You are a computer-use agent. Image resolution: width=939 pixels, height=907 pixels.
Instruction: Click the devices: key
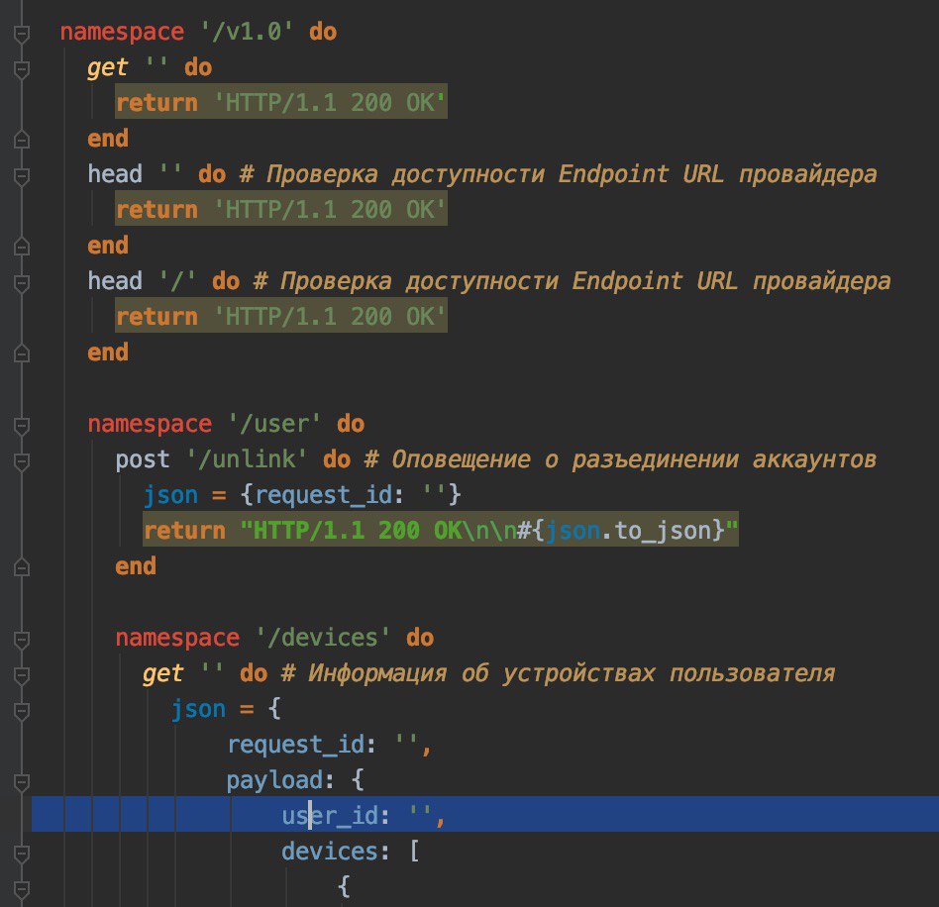tap(336, 851)
